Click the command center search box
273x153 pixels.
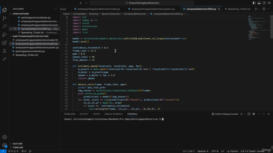(142, 3)
